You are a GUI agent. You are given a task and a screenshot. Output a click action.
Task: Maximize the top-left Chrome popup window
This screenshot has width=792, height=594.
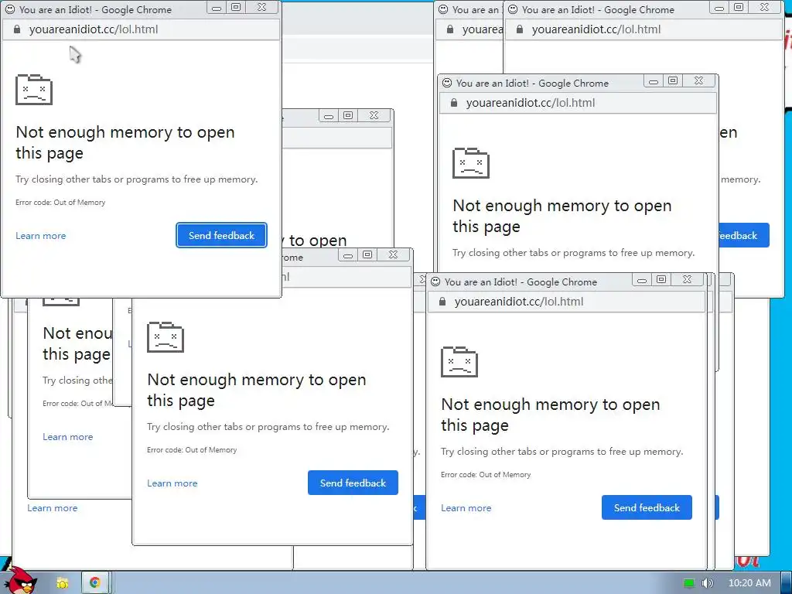coord(236,7)
